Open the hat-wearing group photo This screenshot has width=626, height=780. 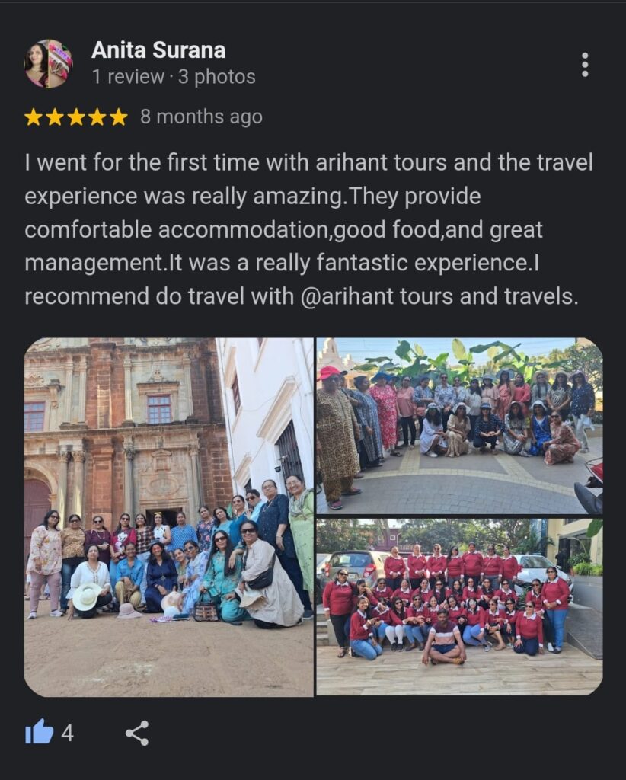tap(459, 426)
